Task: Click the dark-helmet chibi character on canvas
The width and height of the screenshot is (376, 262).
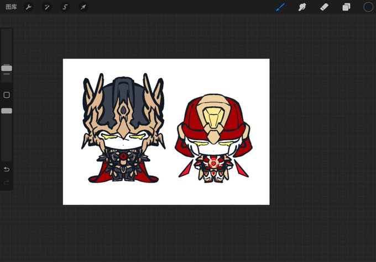Action: 123,128
